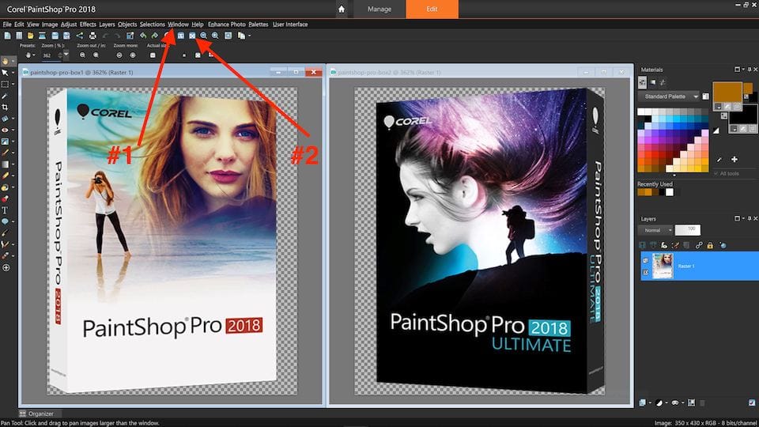This screenshot has height=427, width=759.
Task: Pick color with Materials dropper icon
Action: 719,159
